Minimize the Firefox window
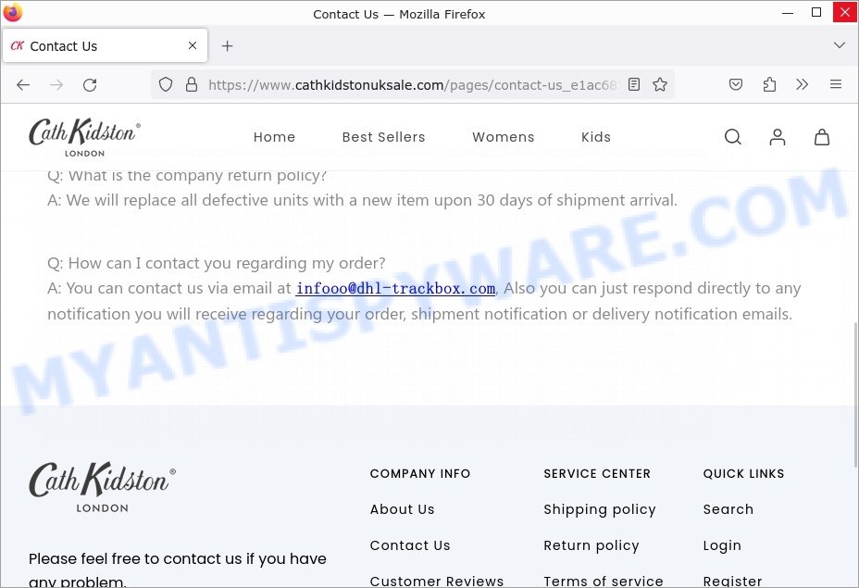This screenshot has height=588, width=859. [x=788, y=13]
